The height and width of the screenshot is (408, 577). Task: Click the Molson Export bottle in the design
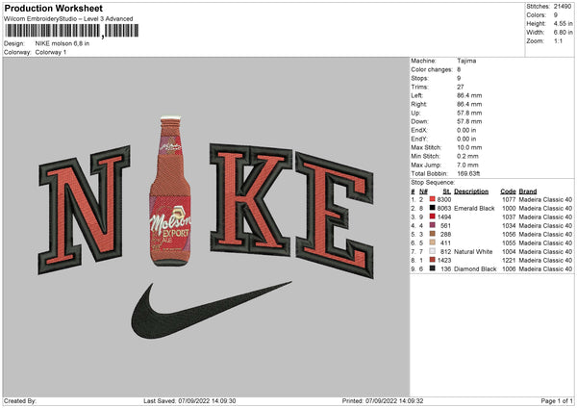170,191
